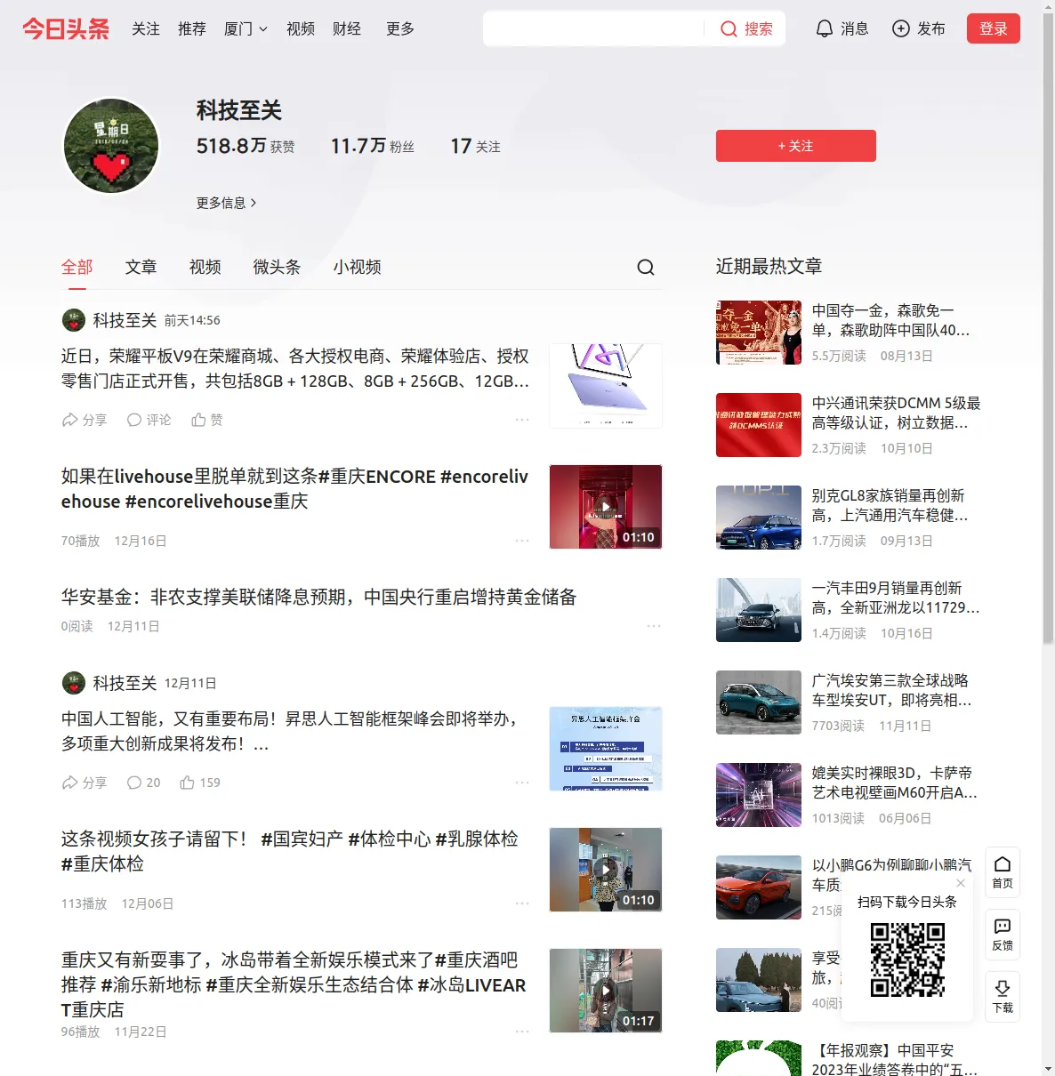Screen dimensions: 1055x1076
Task: Open the 反馈 feedback icon
Action: pyautogui.click(x=1003, y=934)
